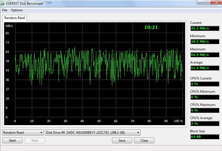Click the Start button

tap(13, 141)
